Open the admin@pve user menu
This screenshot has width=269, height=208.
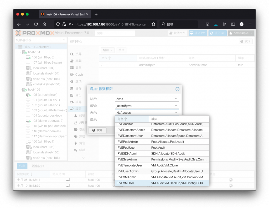pos(241,33)
